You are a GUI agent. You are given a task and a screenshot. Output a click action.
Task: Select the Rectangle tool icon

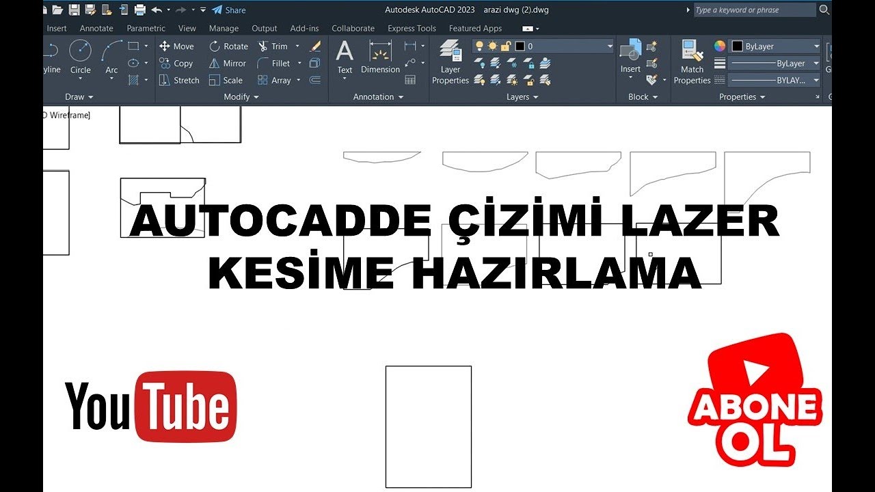coord(133,46)
